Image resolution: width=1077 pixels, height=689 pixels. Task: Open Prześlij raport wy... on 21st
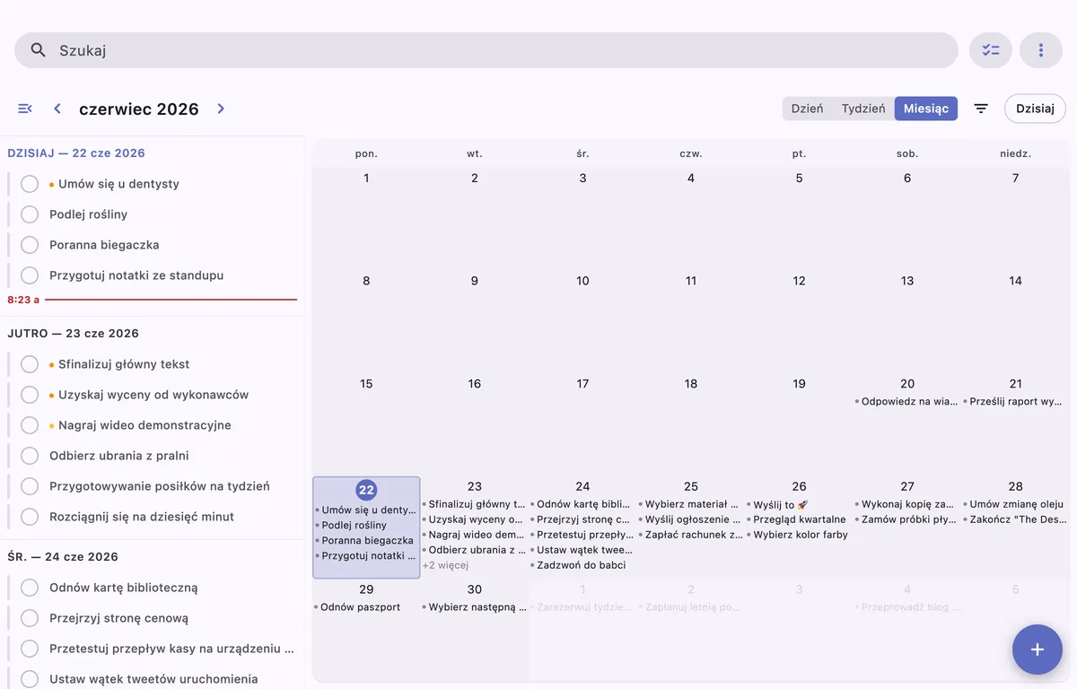(1015, 402)
